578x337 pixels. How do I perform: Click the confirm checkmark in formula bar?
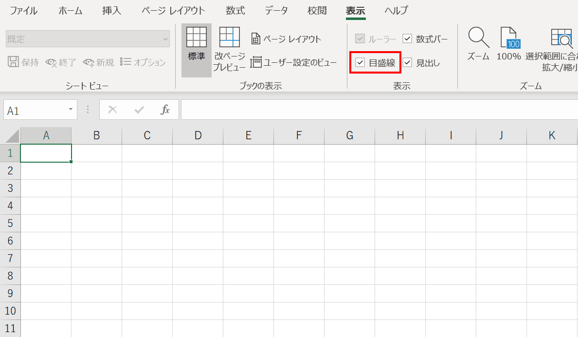point(139,110)
